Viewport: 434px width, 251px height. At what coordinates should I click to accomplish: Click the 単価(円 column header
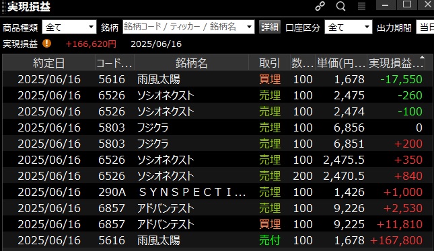[341, 63]
